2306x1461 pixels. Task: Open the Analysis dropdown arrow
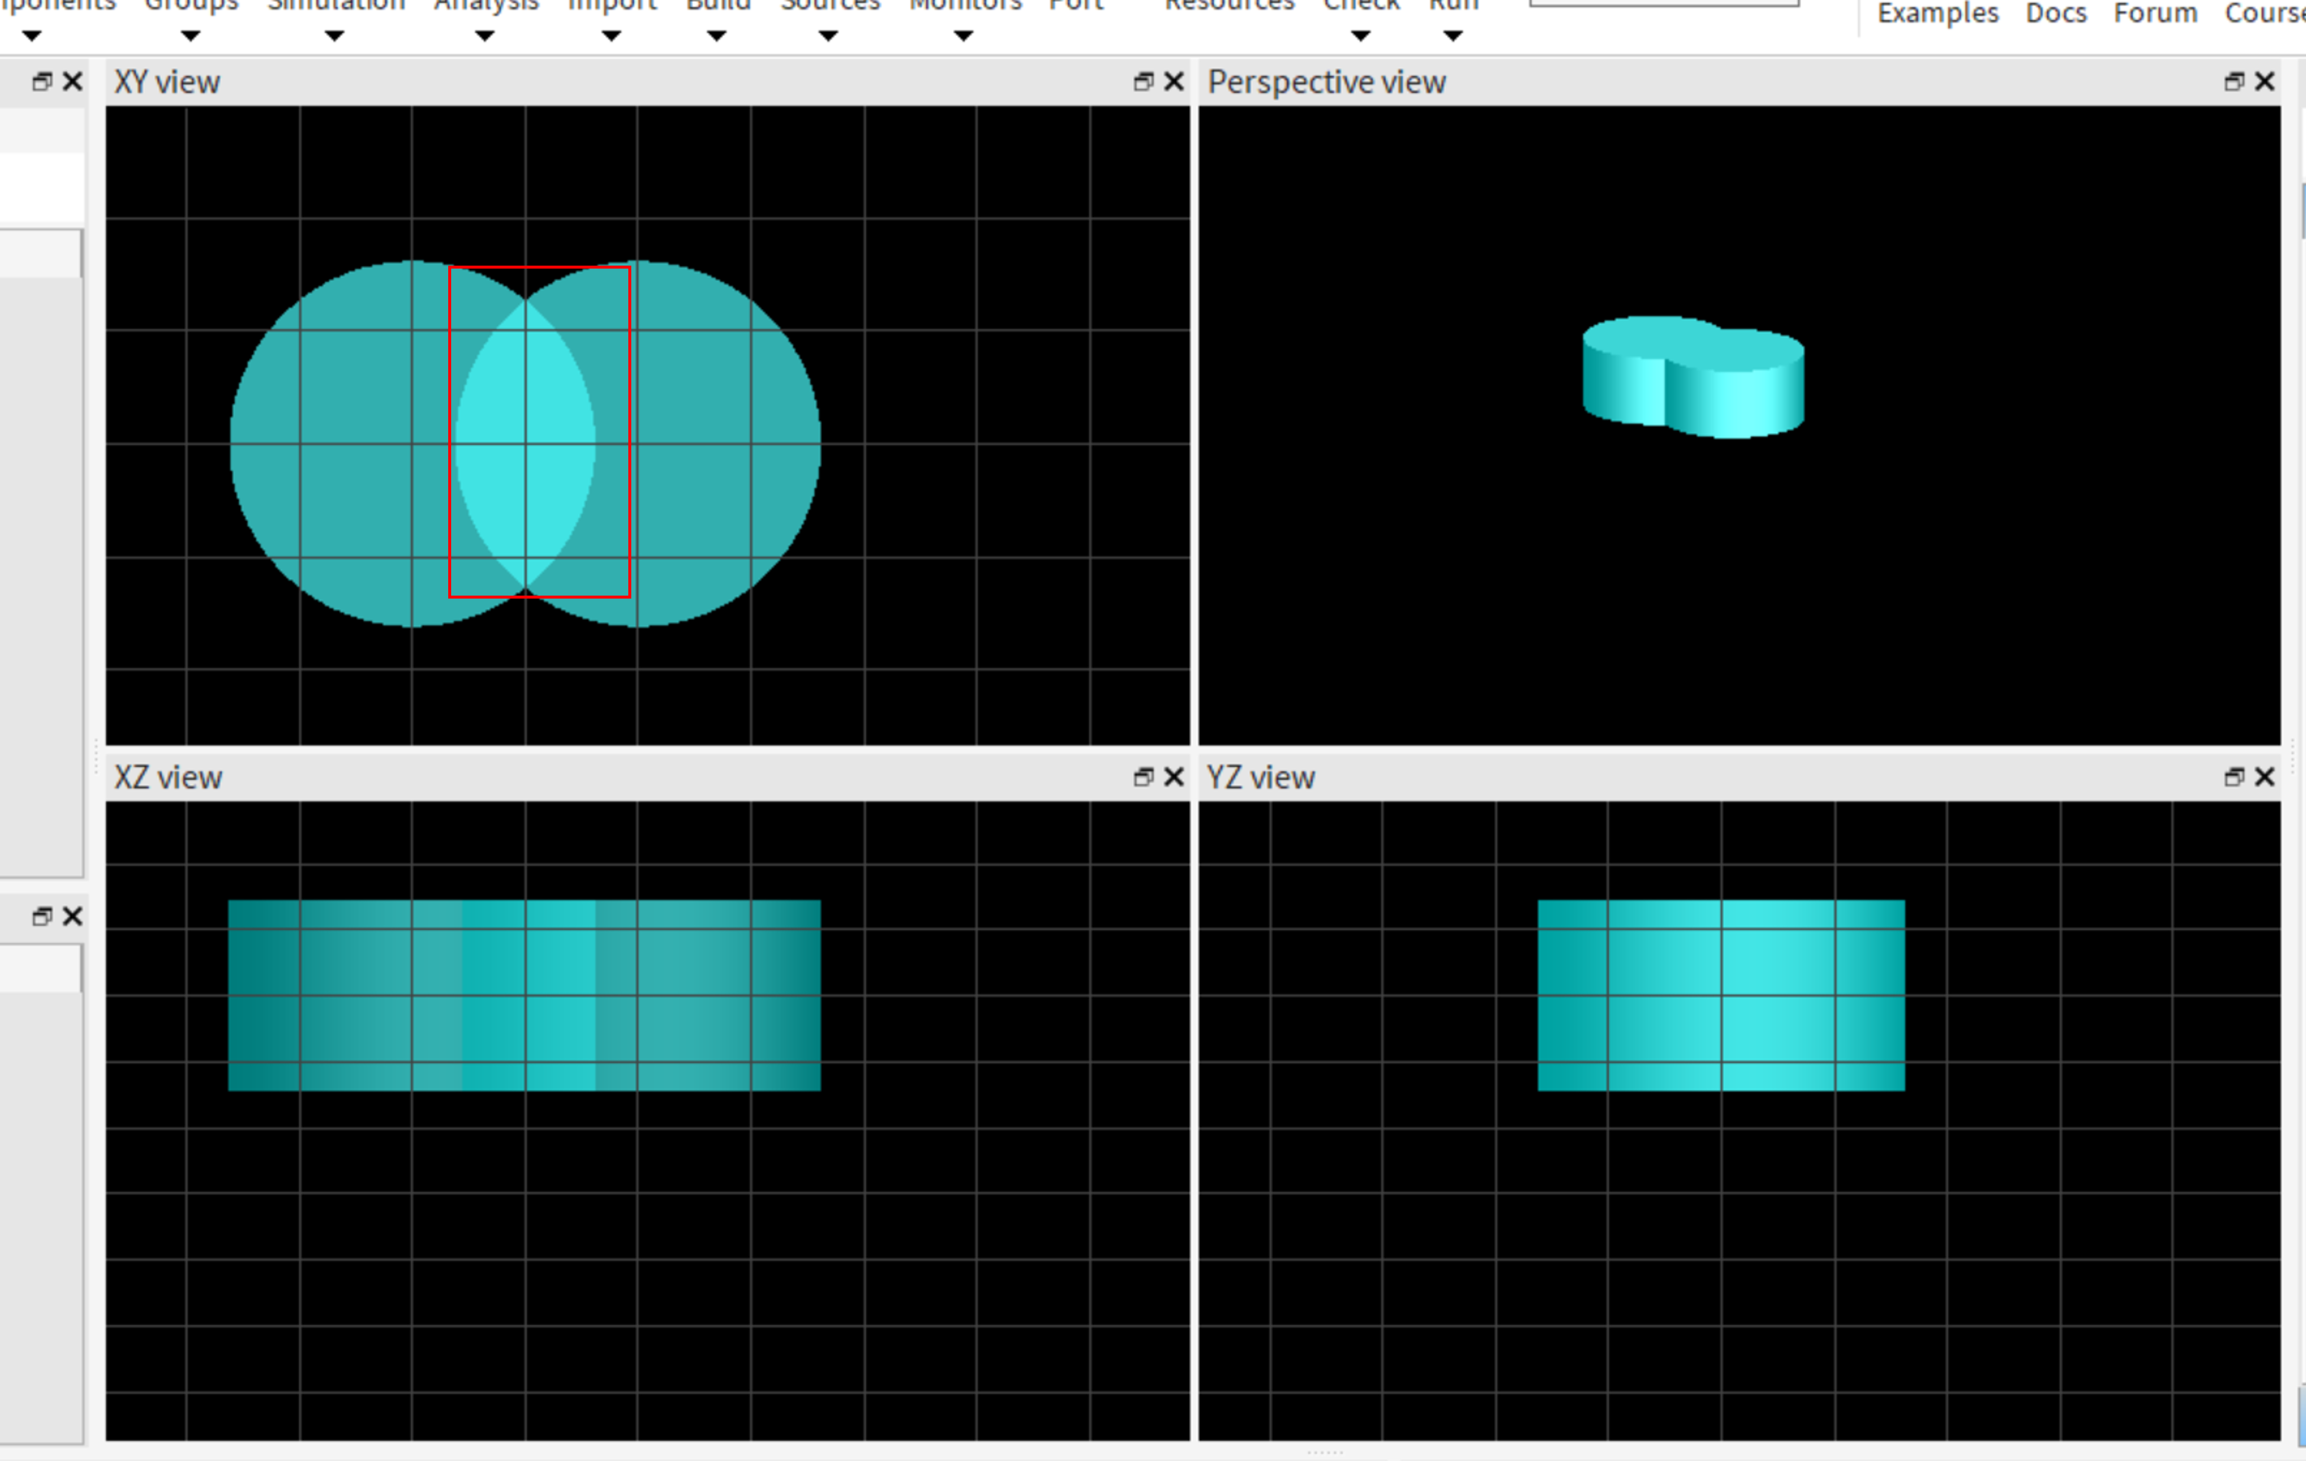tap(485, 37)
